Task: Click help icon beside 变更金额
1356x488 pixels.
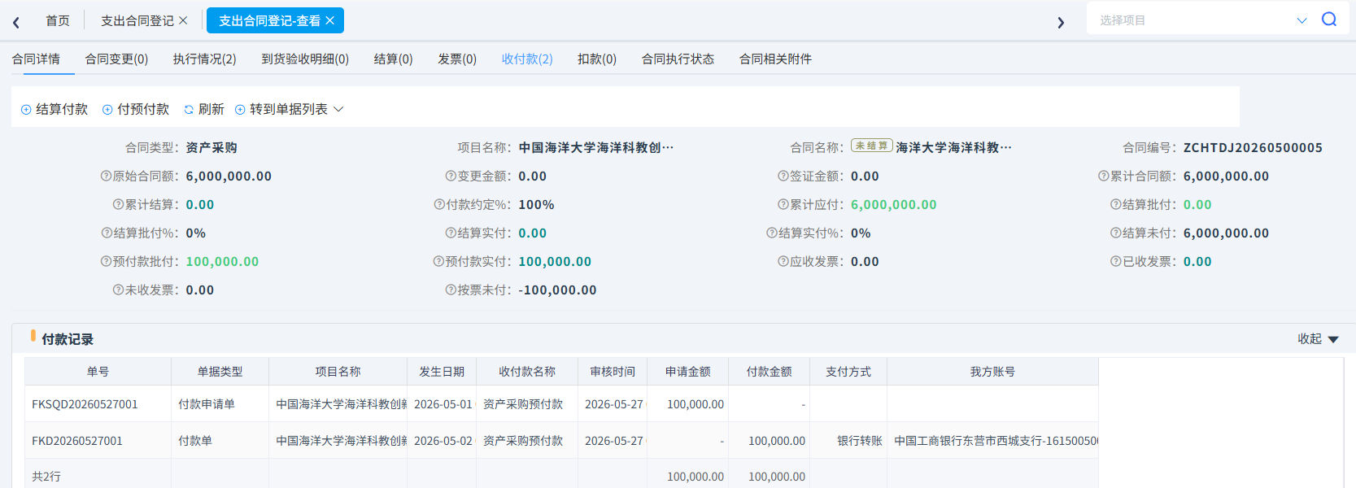Action: [x=451, y=176]
